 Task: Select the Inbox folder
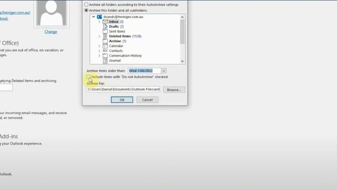[113, 21]
